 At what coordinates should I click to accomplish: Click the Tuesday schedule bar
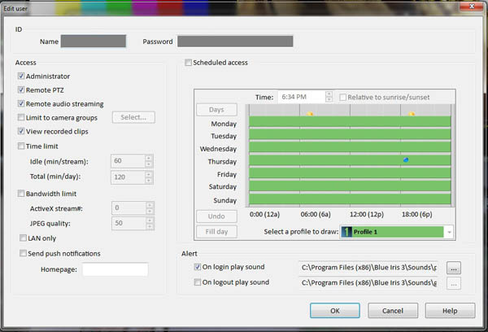pos(350,134)
